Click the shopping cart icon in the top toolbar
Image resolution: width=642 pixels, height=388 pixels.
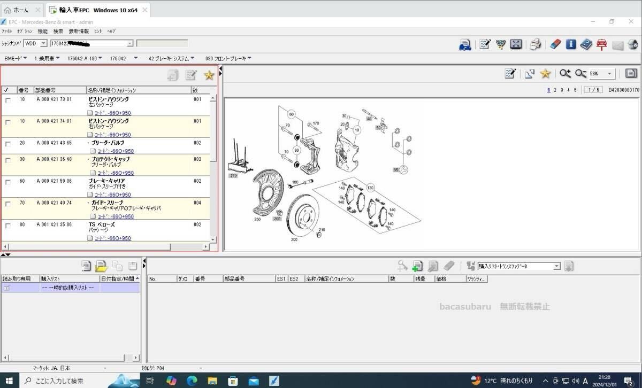coord(500,44)
